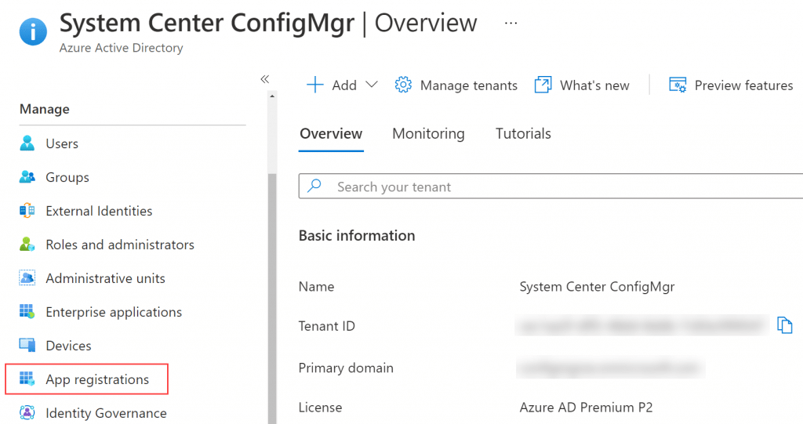Switch to the Tutorials tab
The width and height of the screenshot is (803, 424).
coord(523,134)
